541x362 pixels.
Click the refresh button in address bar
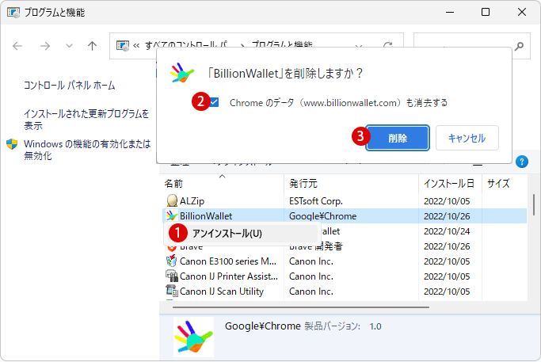(388, 46)
